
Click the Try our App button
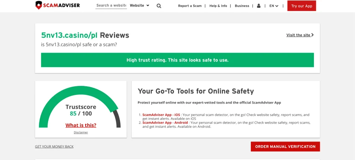click(x=302, y=6)
